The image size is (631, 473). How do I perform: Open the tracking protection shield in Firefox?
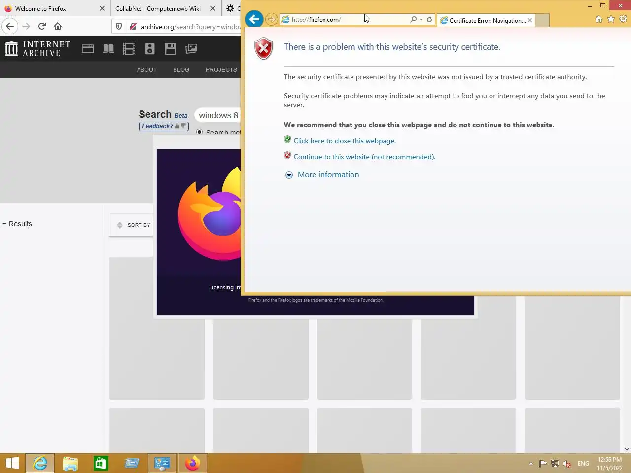tap(119, 26)
